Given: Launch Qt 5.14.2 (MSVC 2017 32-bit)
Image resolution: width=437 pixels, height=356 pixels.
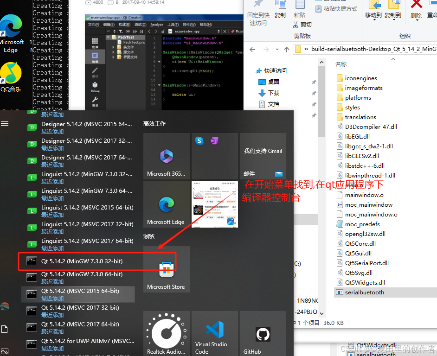Looking at the screenshot, I should 78,311.
